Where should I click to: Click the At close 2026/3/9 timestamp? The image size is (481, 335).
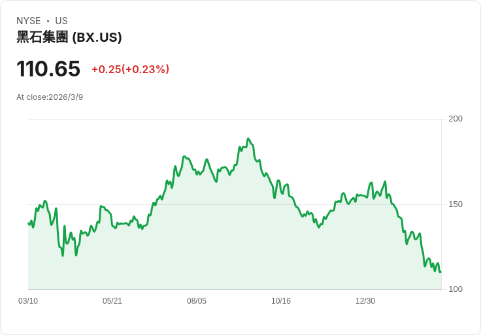(x=50, y=97)
